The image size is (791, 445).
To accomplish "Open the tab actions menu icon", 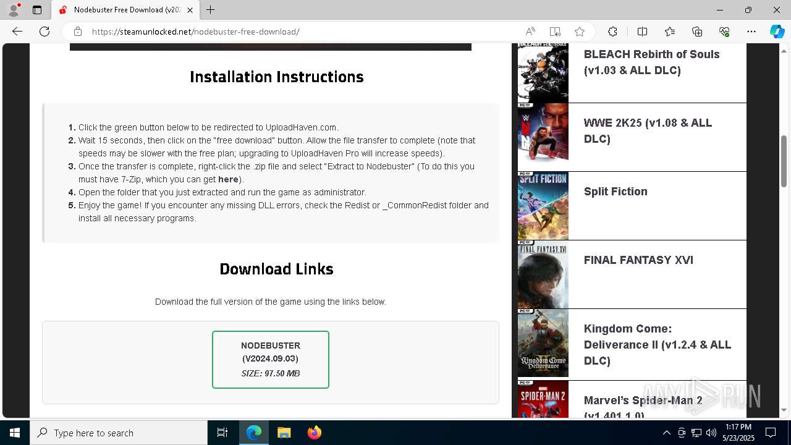I will point(37,10).
